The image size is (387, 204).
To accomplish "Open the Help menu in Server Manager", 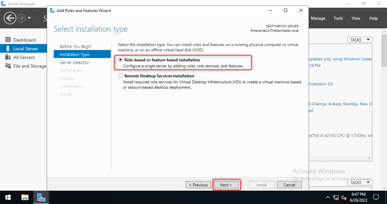I will [373, 18].
